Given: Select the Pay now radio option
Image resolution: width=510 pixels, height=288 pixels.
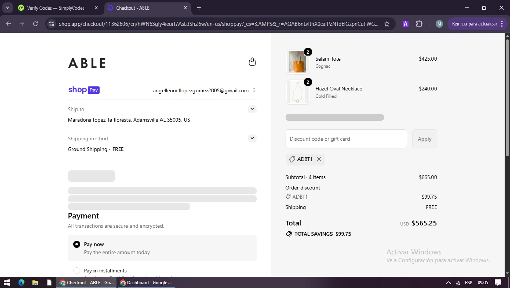Looking at the screenshot, I should tap(77, 244).
